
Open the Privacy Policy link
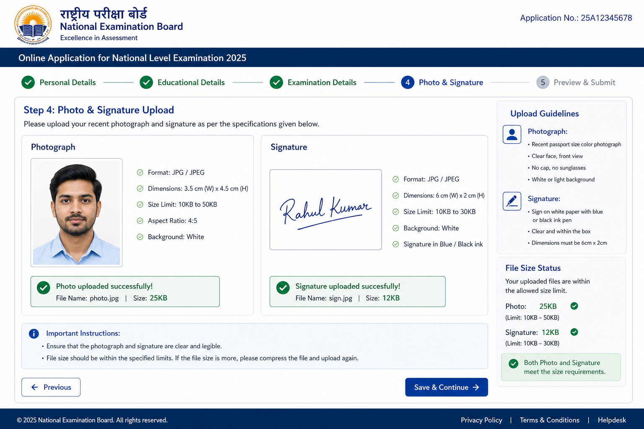click(x=481, y=420)
